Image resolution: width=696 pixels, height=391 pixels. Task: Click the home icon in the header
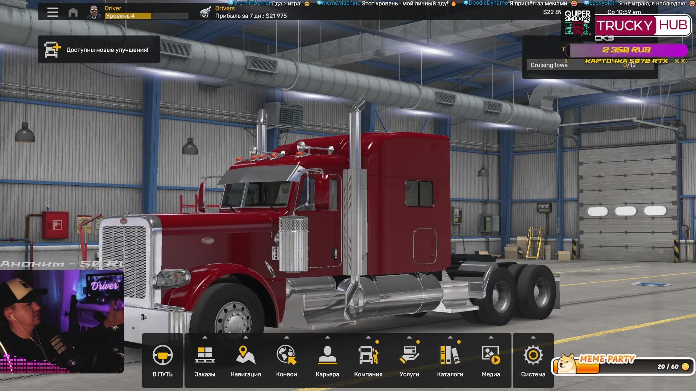pyautogui.click(x=74, y=12)
